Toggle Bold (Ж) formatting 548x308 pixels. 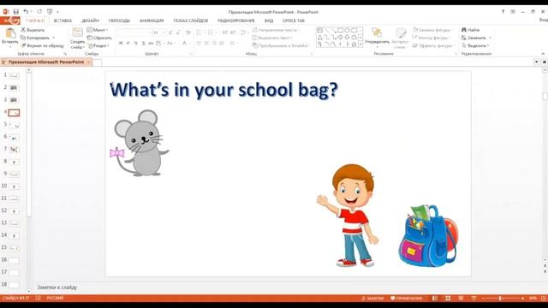(121, 43)
